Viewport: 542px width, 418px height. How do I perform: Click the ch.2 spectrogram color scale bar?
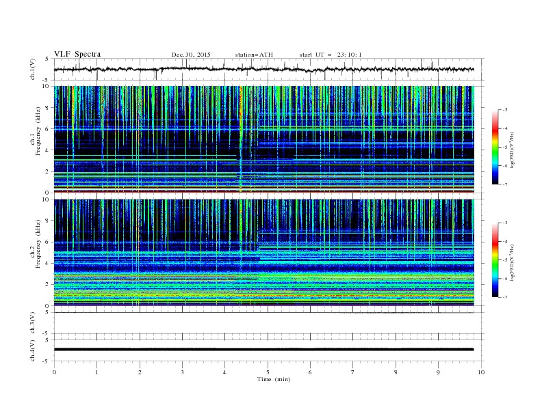point(495,260)
